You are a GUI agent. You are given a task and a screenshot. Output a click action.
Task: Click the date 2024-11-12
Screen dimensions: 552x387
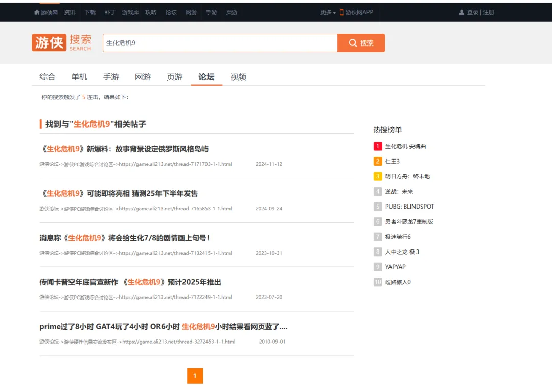click(269, 164)
